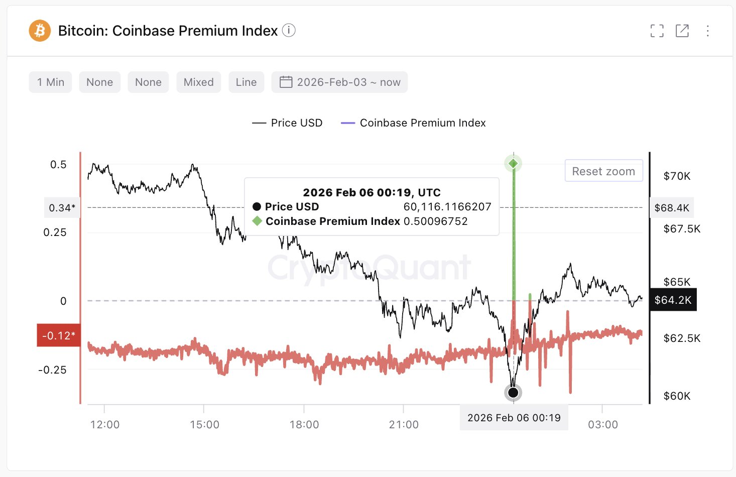Image resolution: width=736 pixels, height=477 pixels.
Task: Click the black Price USD point marker
Action: pyautogui.click(x=513, y=393)
